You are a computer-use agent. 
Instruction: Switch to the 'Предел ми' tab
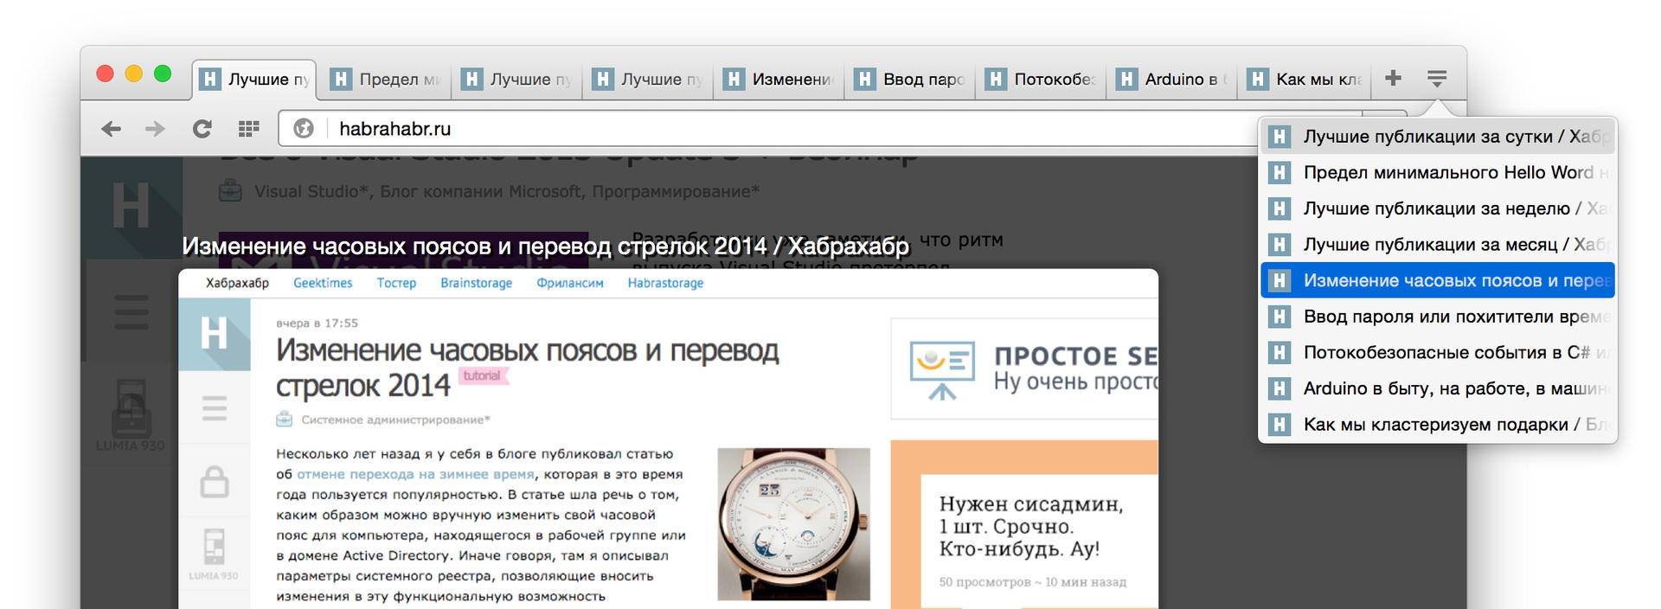coord(387,80)
